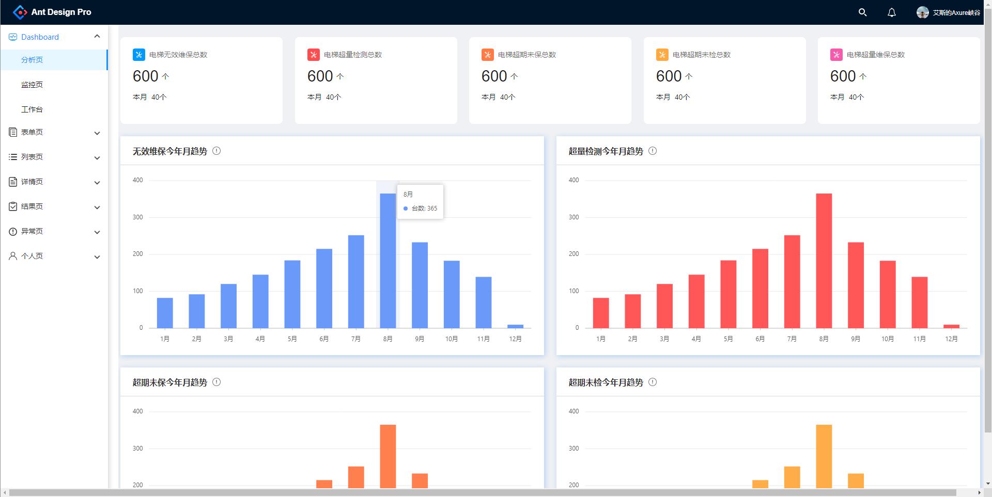The width and height of the screenshot is (992, 497).
Task: Click the Dashboard menu label
Action: (40, 37)
